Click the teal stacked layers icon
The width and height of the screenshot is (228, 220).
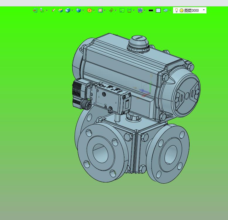(x=166, y=10)
